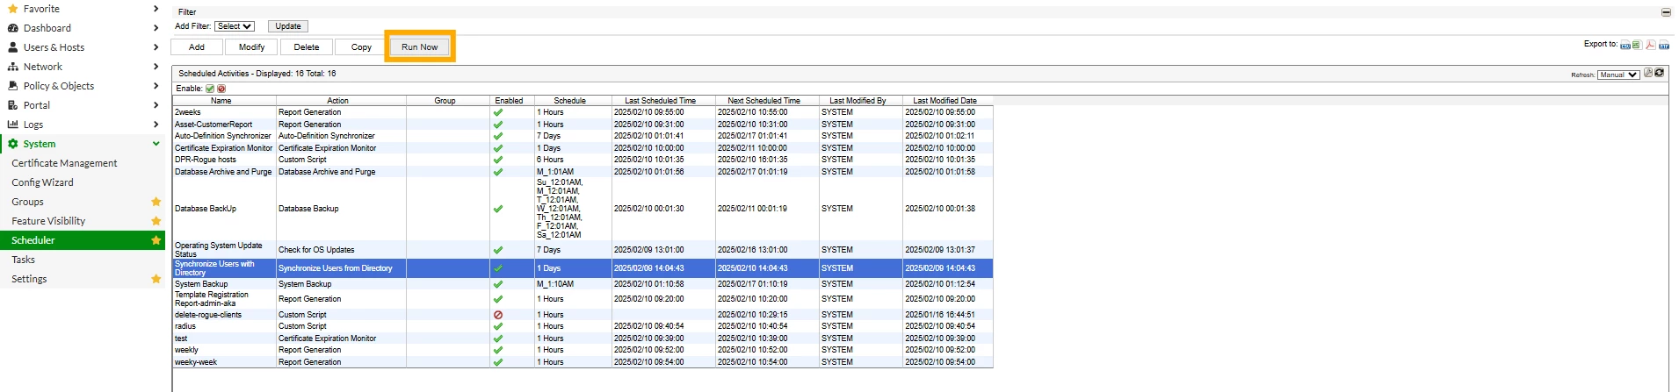Image resolution: width=1679 pixels, height=392 pixels.
Task: Click the Network topology icon
Action: (x=13, y=67)
